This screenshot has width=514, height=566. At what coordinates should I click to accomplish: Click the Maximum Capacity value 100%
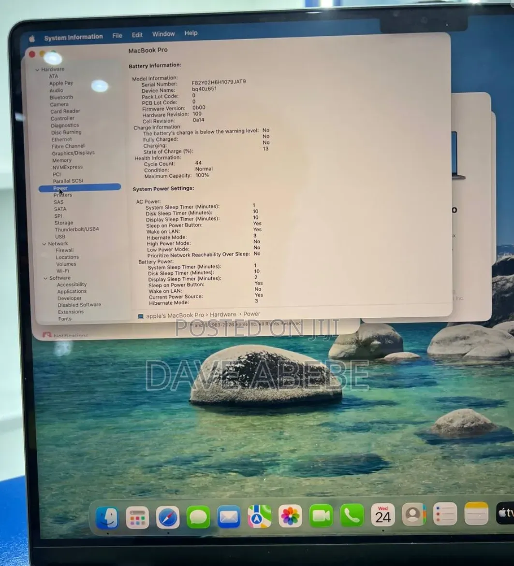[x=202, y=175]
